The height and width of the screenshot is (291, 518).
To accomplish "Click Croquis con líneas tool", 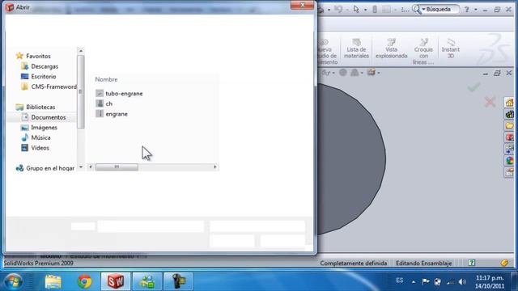I will 423,51.
